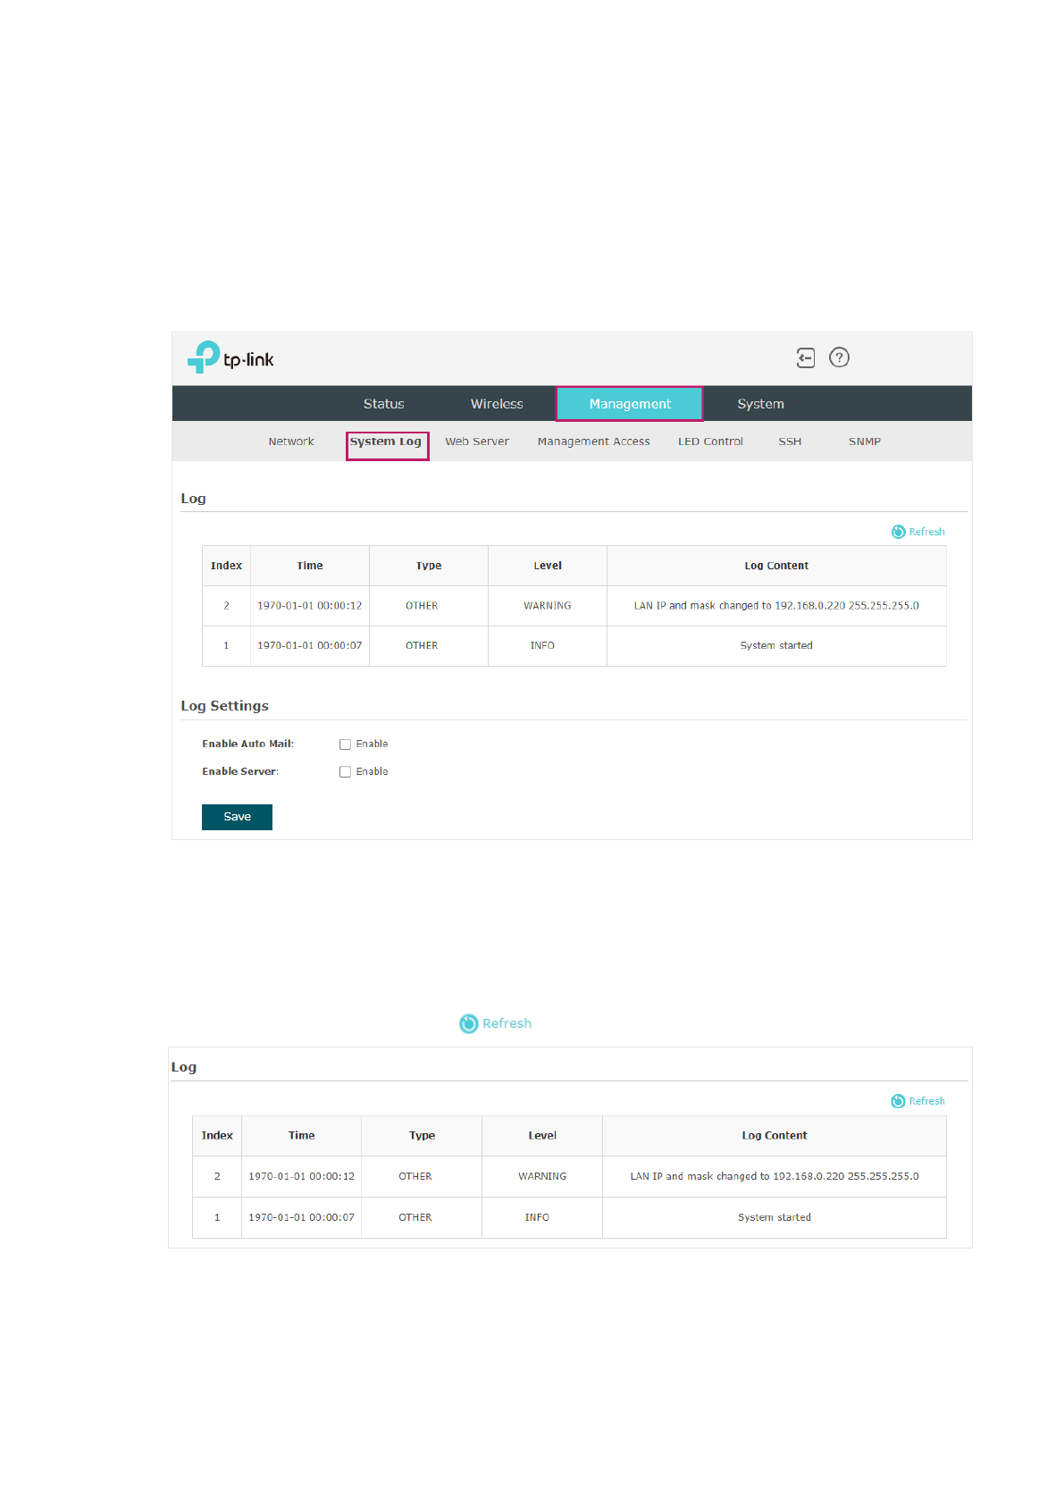The height and width of the screenshot is (1505, 1064).
Task: Click the large standalone Refresh icon between panels
Action: pyautogui.click(x=469, y=1023)
